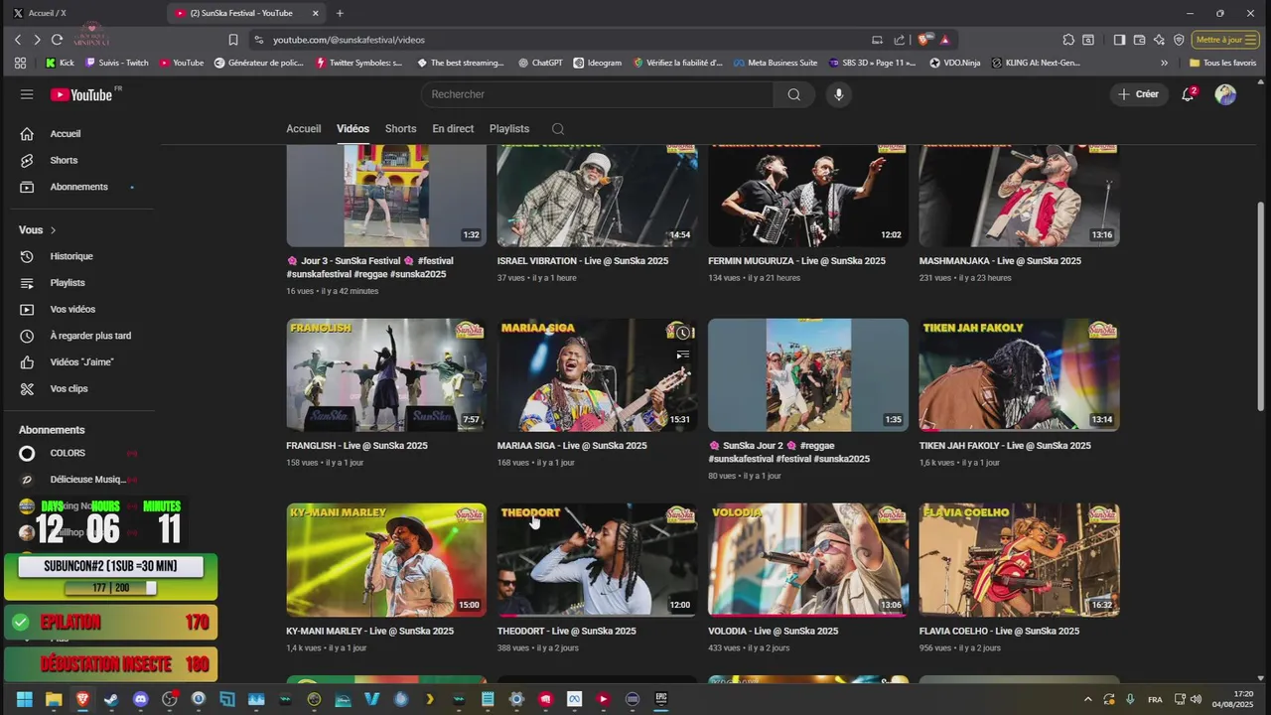Open Vidéos "J'aime" in the sidebar
This screenshot has height=715, width=1271.
pyautogui.click(x=79, y=362)
